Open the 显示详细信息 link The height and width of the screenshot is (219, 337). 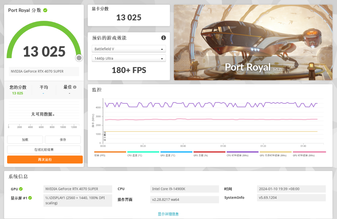pyautogui.click(x=168, y=214)
